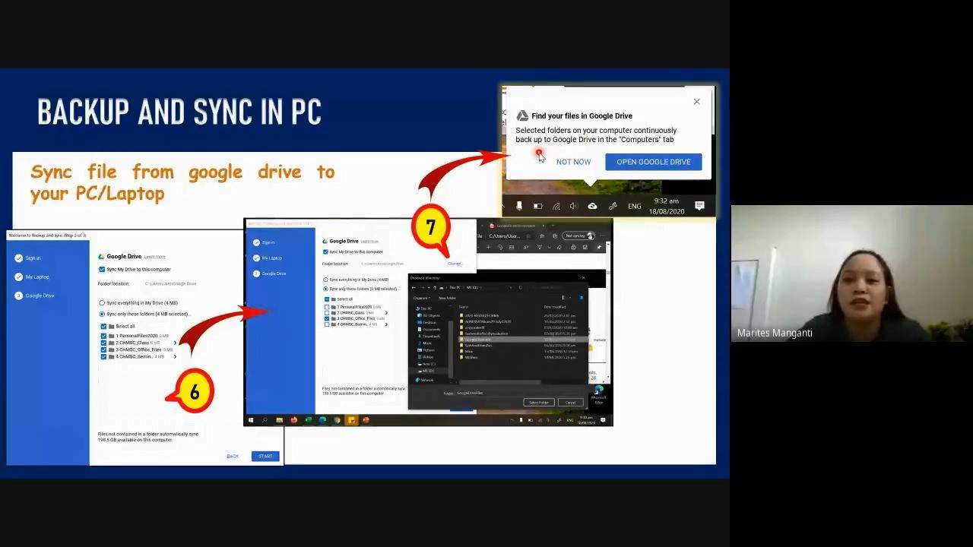Uncheck 1 PersonalFiles2020 in left window
The image size is (973, 547).
[x=104, y=336]
